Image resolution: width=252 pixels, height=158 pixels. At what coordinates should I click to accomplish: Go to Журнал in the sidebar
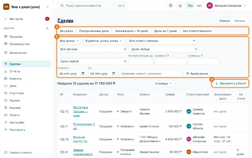click(26, 100)
